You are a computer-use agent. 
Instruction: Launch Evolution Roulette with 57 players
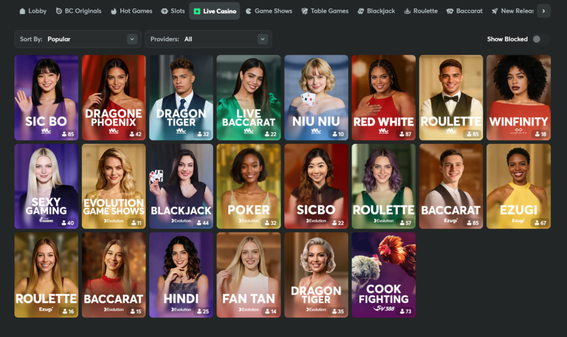tap(384, 186)
